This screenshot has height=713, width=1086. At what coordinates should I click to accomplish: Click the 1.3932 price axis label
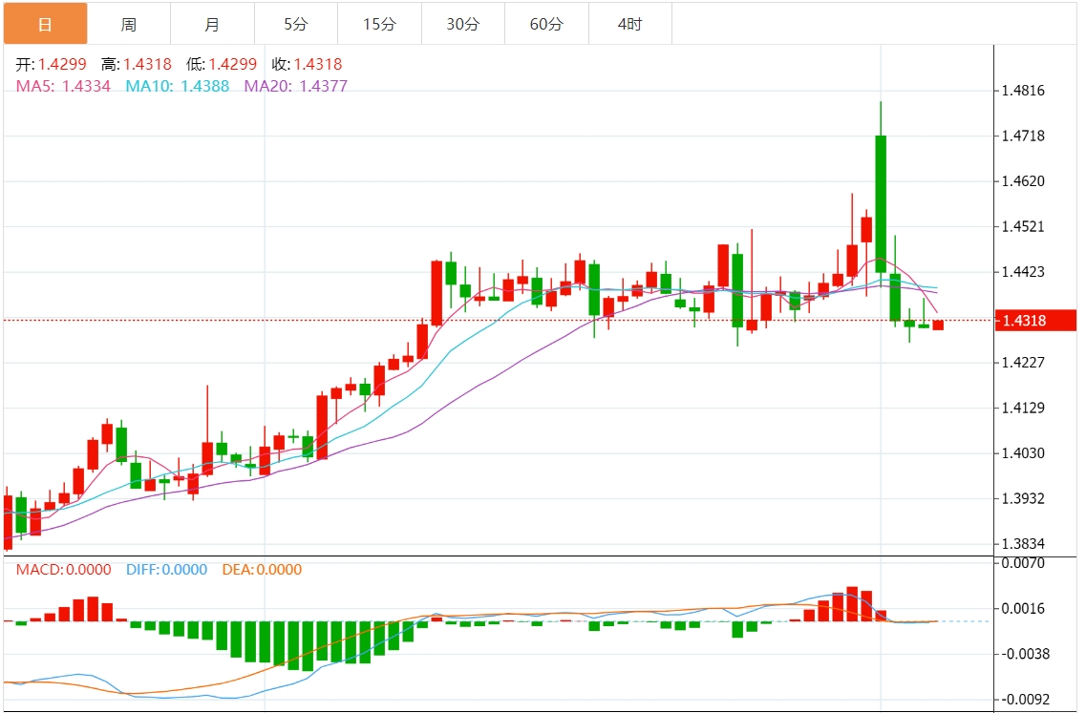[x=1023, y=498]
